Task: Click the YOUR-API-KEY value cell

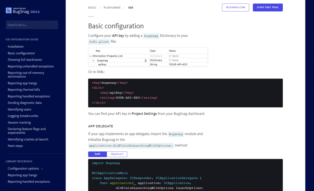Action: pos(178,64)
